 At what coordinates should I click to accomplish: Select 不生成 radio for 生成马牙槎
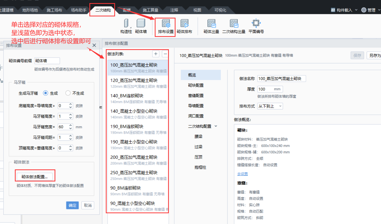pyautogui.click(x=68, y=93)
